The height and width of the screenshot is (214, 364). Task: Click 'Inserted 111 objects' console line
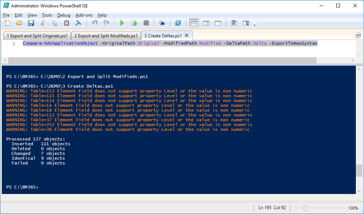click(41, 144)
